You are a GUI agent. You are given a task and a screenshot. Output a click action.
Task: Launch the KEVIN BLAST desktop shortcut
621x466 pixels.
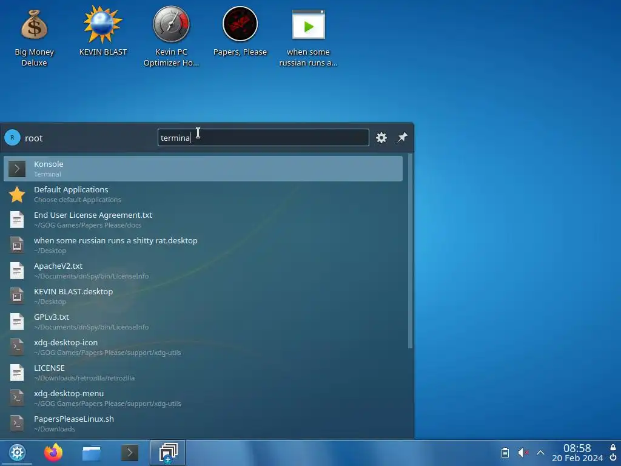(103, 32)
